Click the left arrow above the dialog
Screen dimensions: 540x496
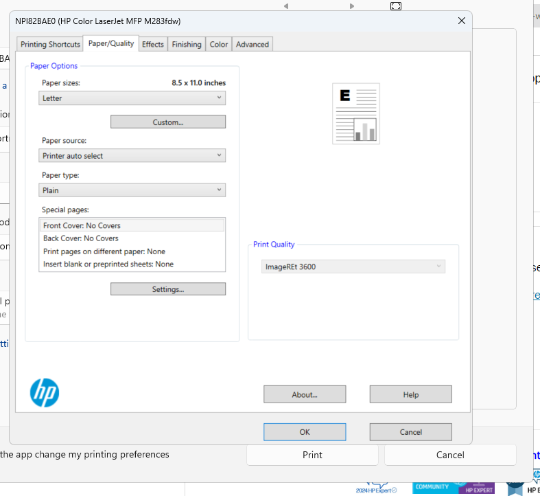tap(286, 6)
